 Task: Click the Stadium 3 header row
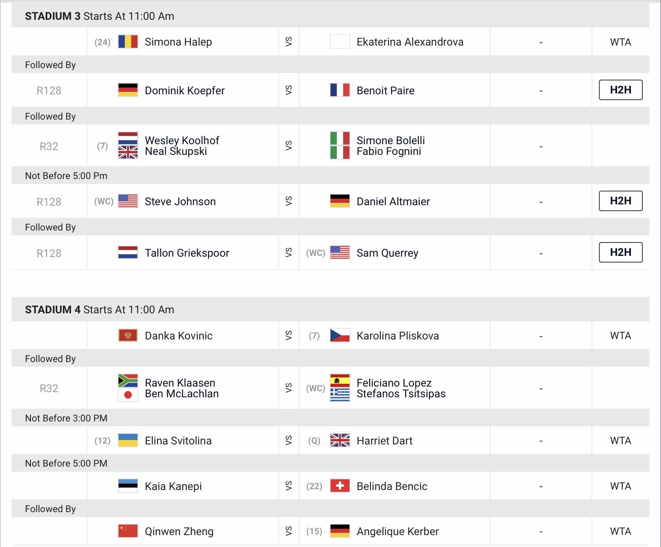click(x=330, y=16)
